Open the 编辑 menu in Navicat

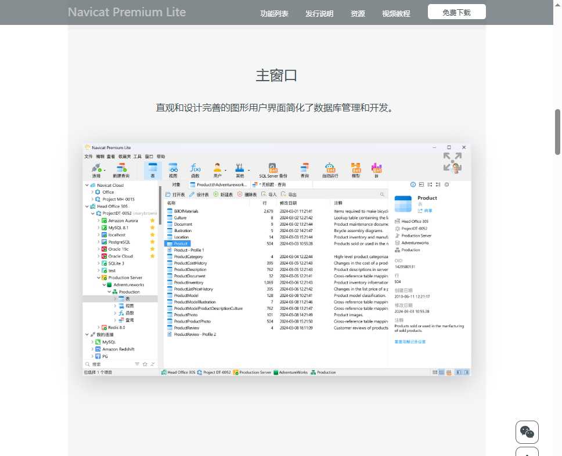coord(100,157)
